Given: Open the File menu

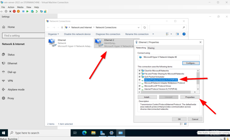Looking at the screenshot, I should coord(3,7).
